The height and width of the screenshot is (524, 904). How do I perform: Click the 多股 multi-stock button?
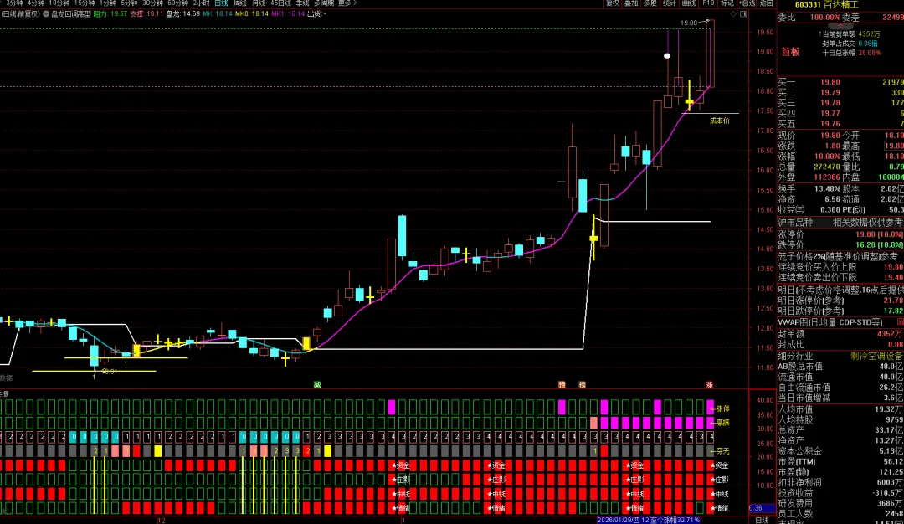pyautogui.click(x=650, y=3)
